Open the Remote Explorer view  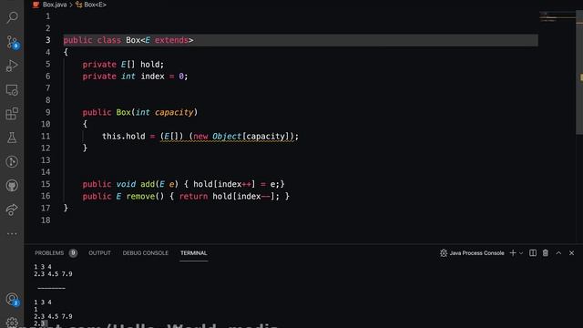[x=12, y=90]
